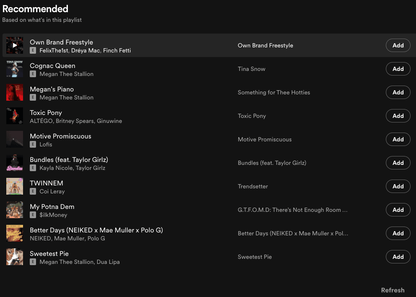Click the TWINNEM album artwork
The height and width of the screenshot is (297, 416).
15,186
